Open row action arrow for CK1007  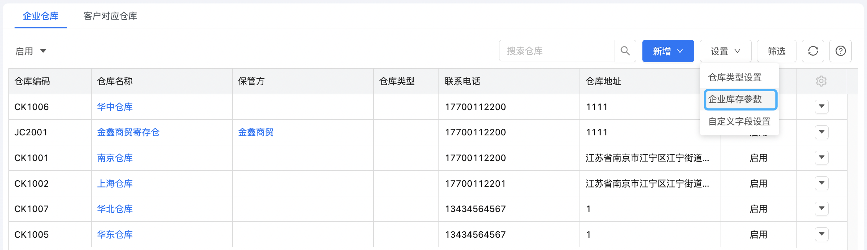[821, 209]
